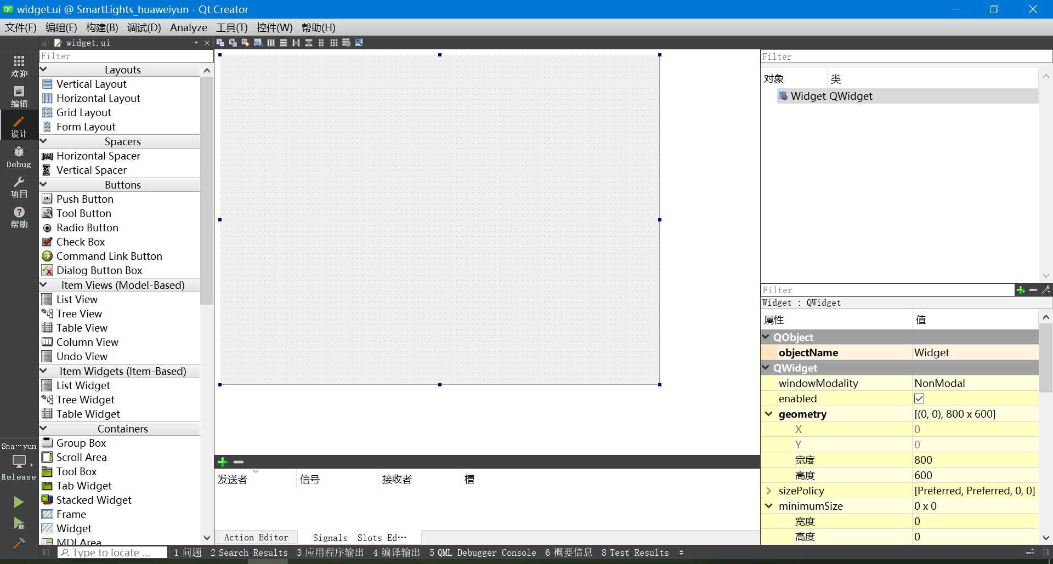This screenshot has width=1053, height=564.
Task: Uncheck the enabled property checkbox
Action: coord(919,398)
